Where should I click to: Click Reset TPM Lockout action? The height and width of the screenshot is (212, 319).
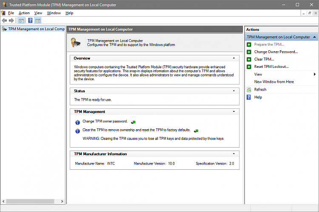coord(271,67)
